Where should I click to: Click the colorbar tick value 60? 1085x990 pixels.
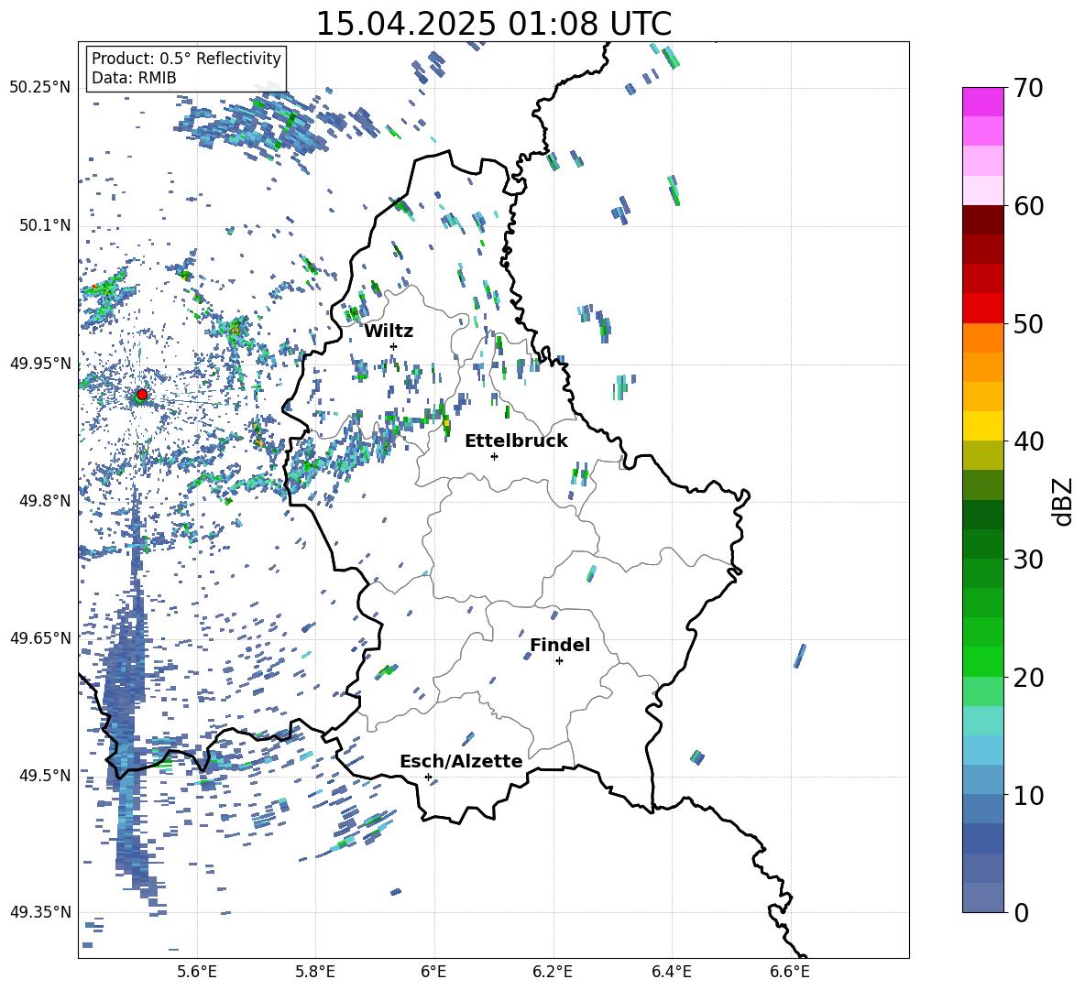[x=1028, y=206]
